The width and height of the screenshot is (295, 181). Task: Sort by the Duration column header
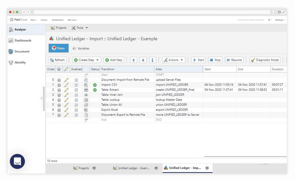click(x=279, y=69)
